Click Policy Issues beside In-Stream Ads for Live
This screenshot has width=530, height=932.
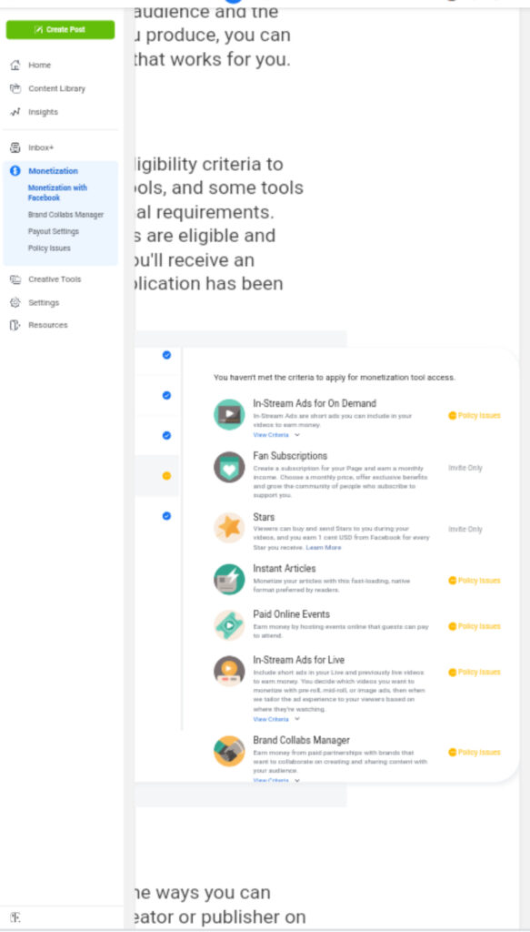[x=475, y=672]
